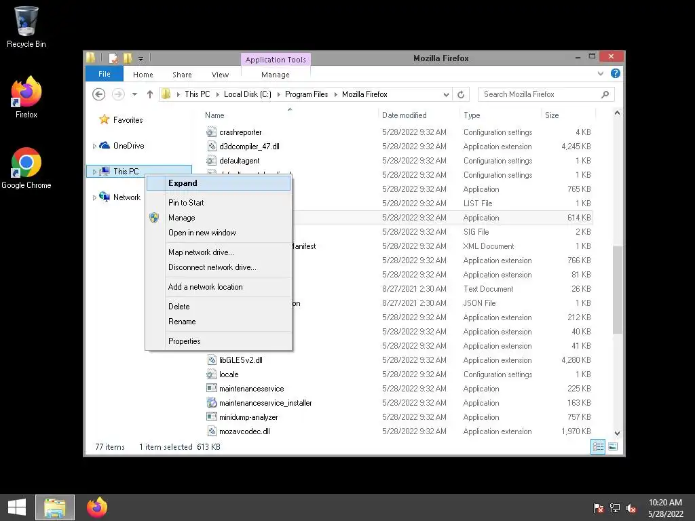Choose Delete in the context menu
The height and width of the screenshot is (521, 695).
pyautogui.click(x=219, y=306)
